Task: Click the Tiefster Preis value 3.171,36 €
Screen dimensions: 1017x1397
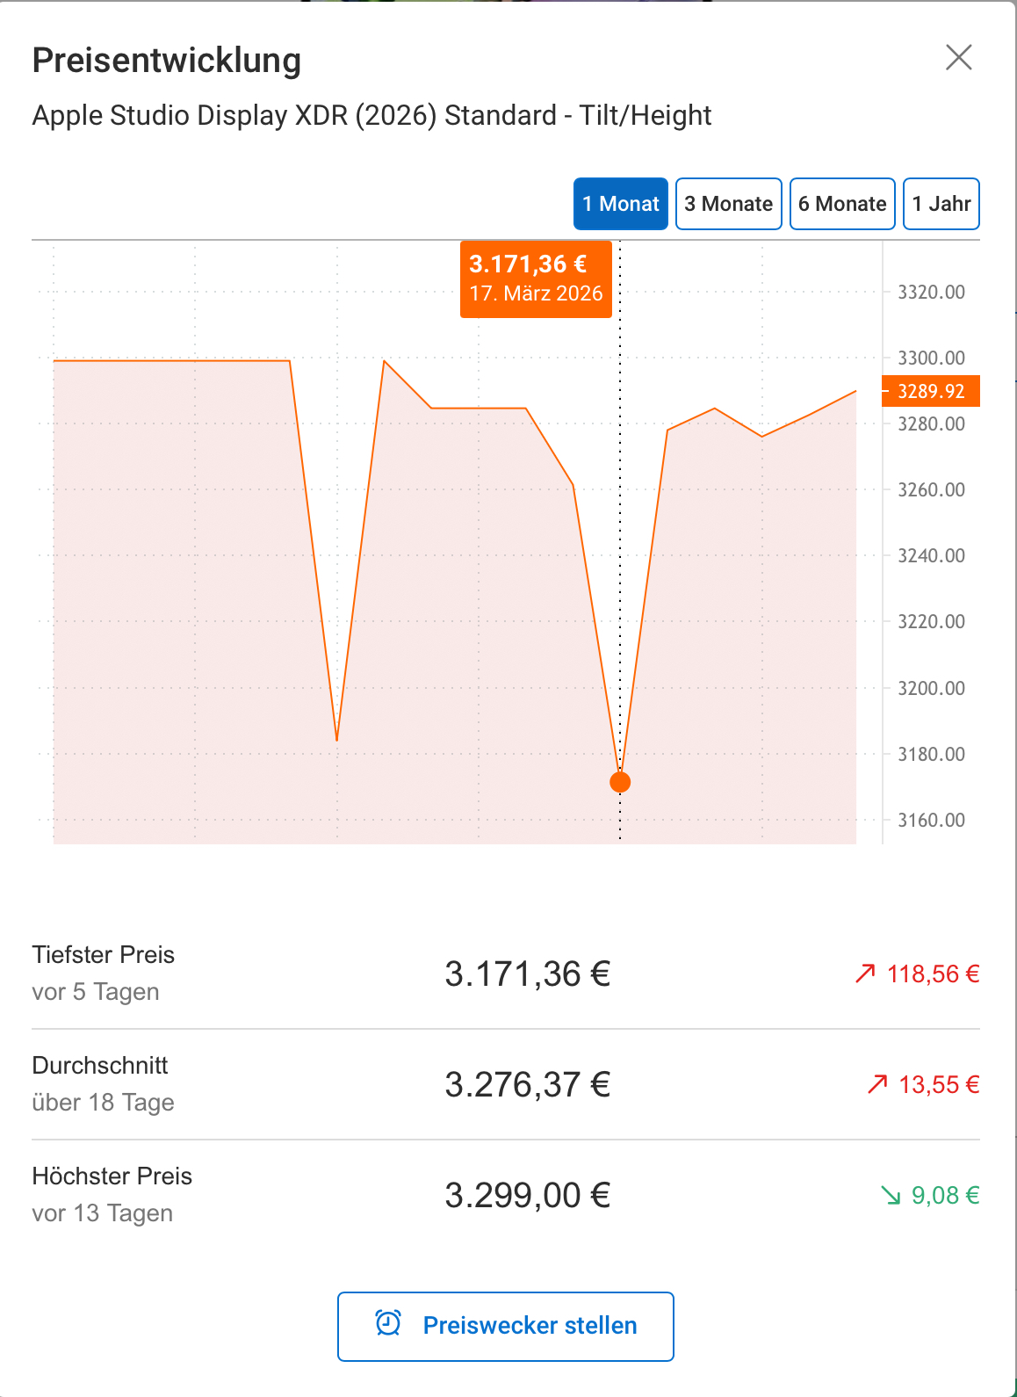Action: [x=527, y=974]
